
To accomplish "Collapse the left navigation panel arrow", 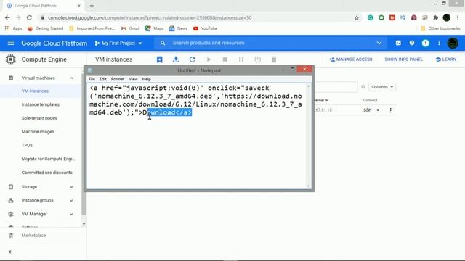I will 11,252.
